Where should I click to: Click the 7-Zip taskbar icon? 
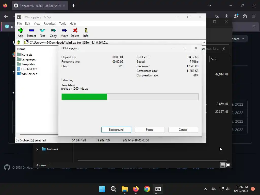[x=158, y=189]
